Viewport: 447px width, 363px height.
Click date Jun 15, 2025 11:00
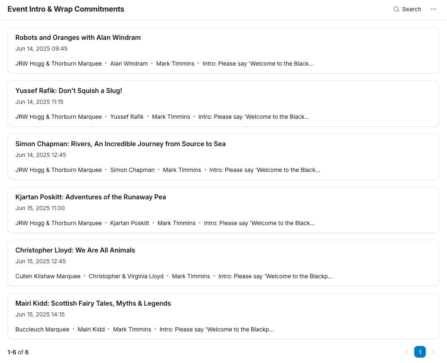pos(40,208)
